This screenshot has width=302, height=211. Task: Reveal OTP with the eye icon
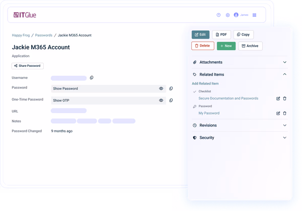click(161, 100)
